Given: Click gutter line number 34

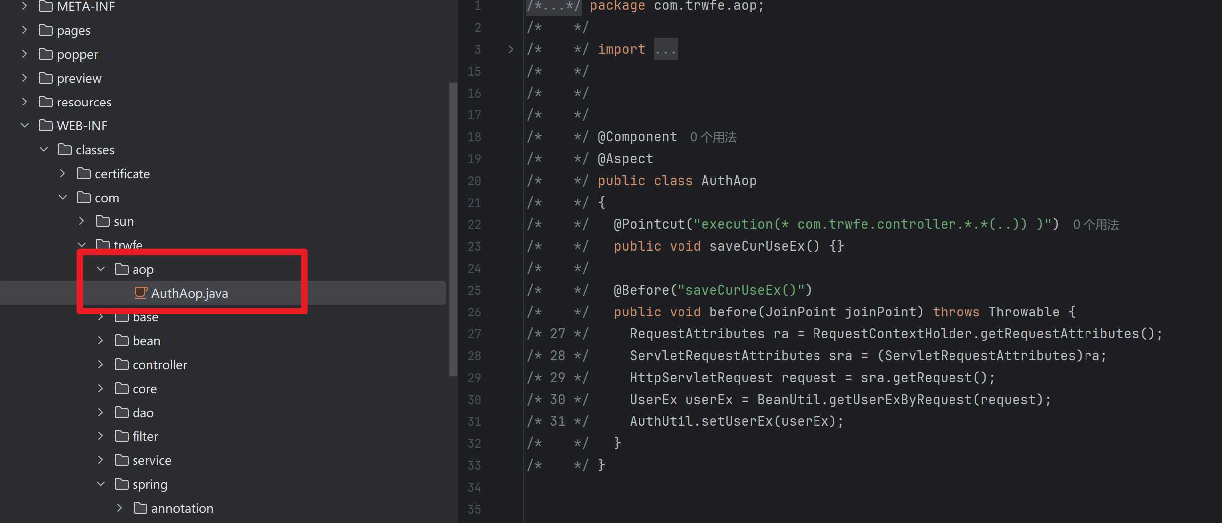Looking at the screenshot, I should (x=474, y=487).
